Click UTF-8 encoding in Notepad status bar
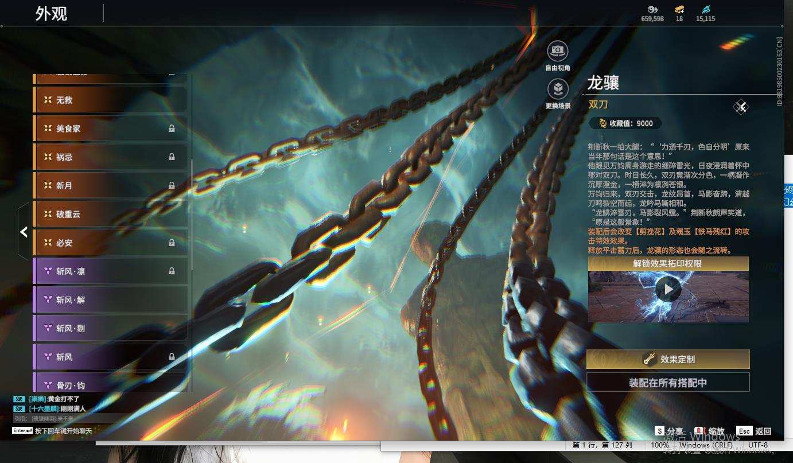 [x=757, y=445]
